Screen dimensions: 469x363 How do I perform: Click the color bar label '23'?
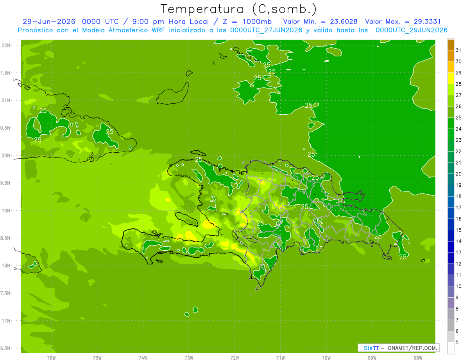pos(459,140)
